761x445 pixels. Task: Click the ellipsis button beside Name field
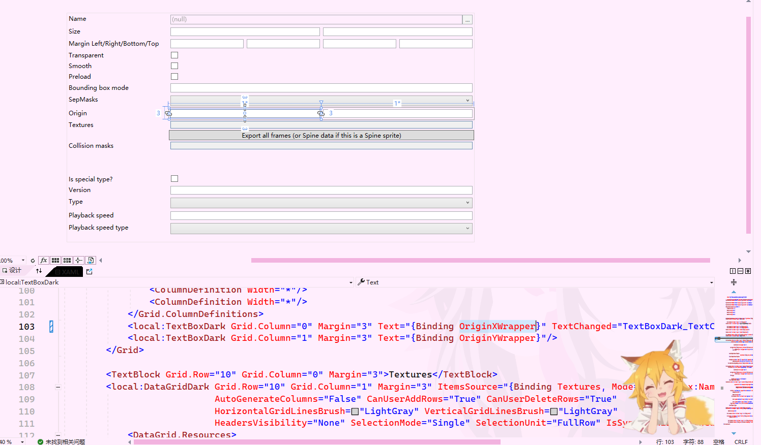tap(467, 20)
